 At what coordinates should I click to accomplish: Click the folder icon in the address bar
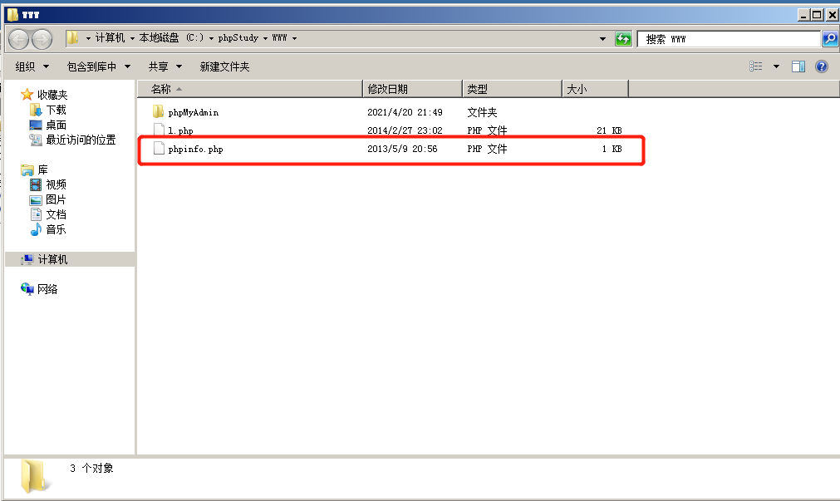[x=72, y=38]
